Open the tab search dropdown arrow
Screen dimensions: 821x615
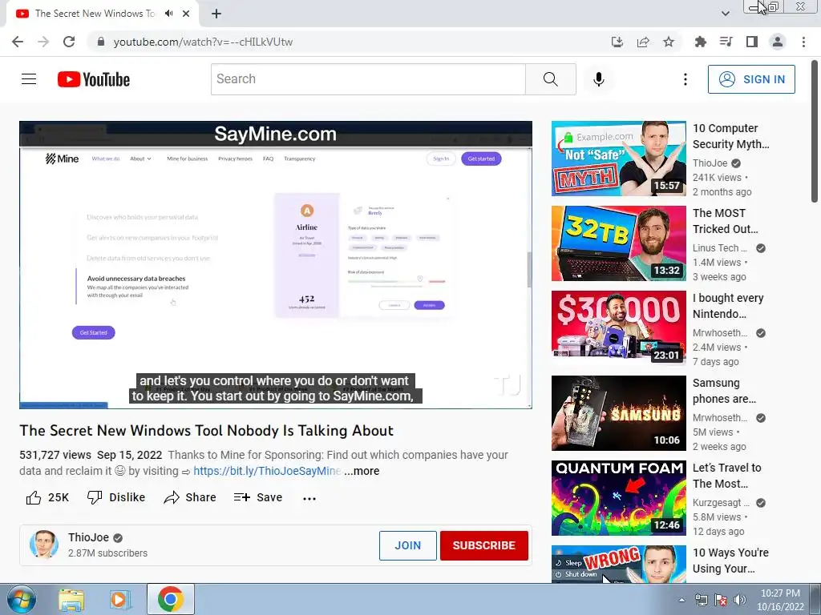(x=726, y=14)
